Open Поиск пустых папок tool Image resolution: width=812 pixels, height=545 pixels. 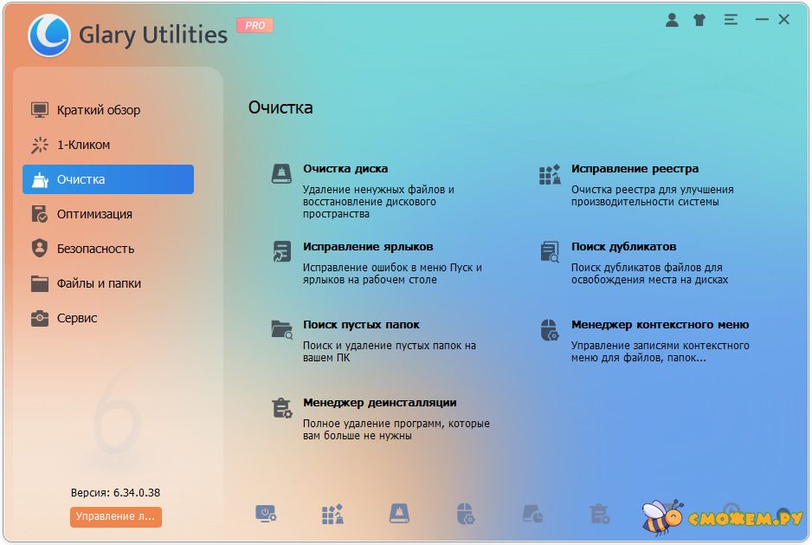point(361,325)
